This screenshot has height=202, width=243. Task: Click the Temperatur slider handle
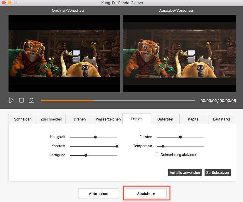click(163, 146)
